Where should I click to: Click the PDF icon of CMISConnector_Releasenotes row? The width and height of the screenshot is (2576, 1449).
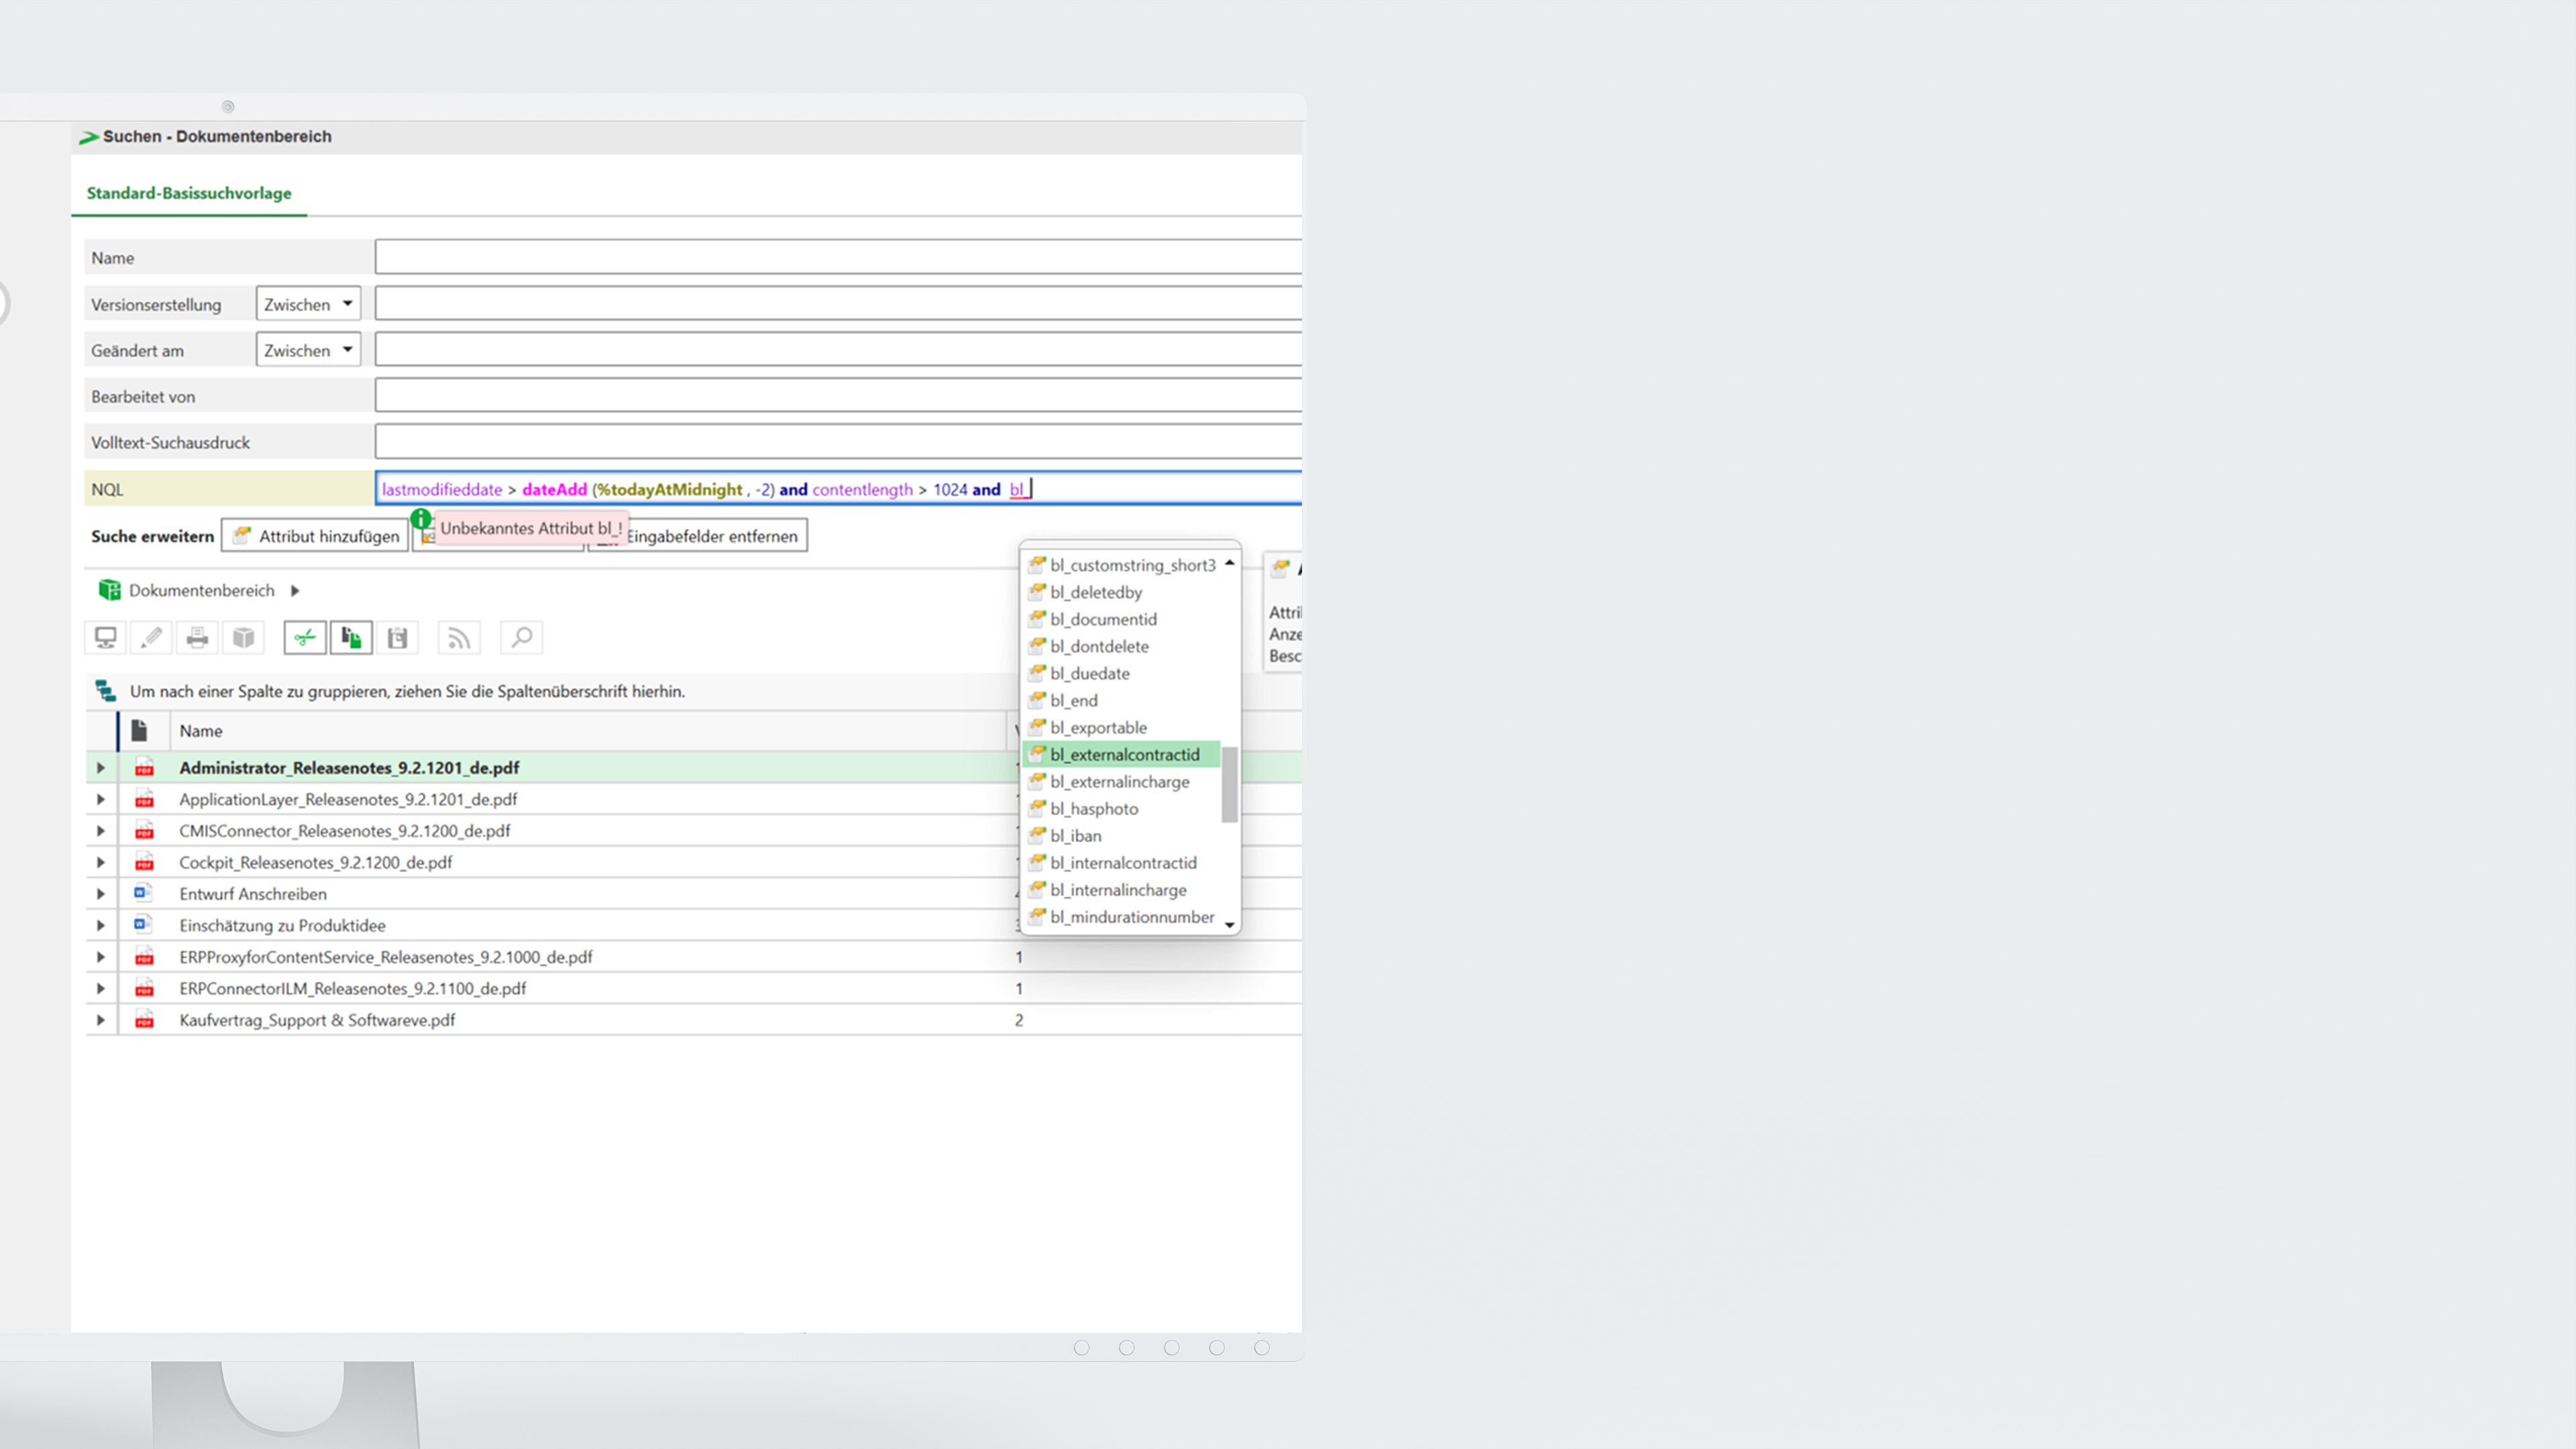point(144,830)
